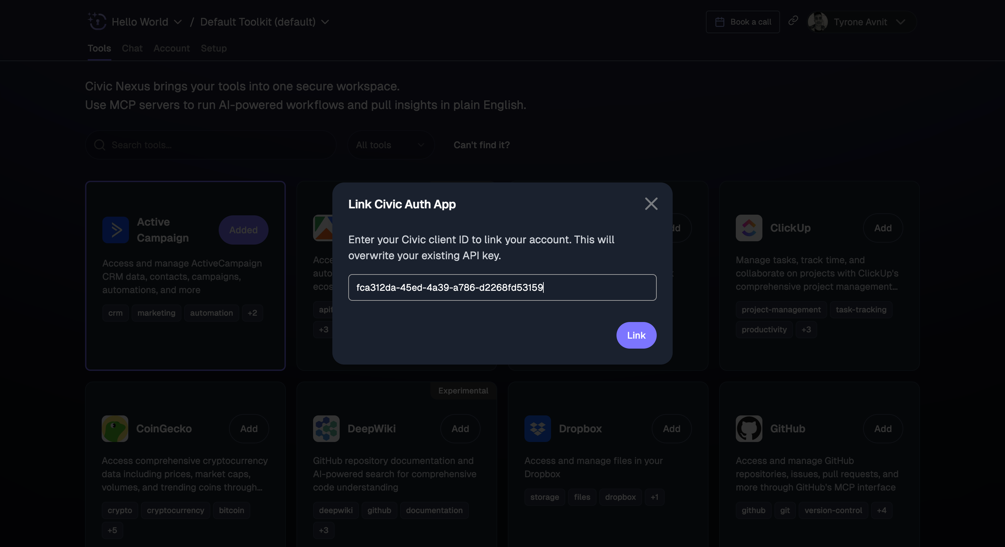
Task: Click the link/share icon in the header
Action: [793, 22]
